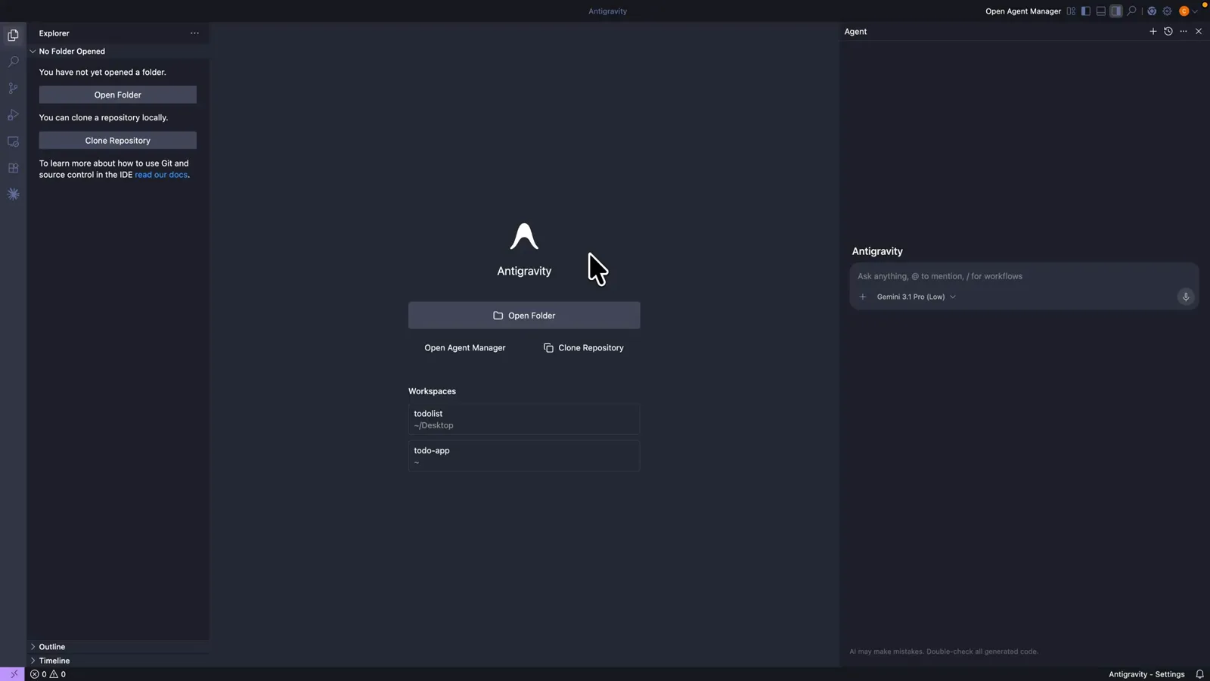The height and width of the screenshot is (681, 1210).
Task: Open the Gemini 3.1 Pro (Low) model dropdown
Action: 916,297
